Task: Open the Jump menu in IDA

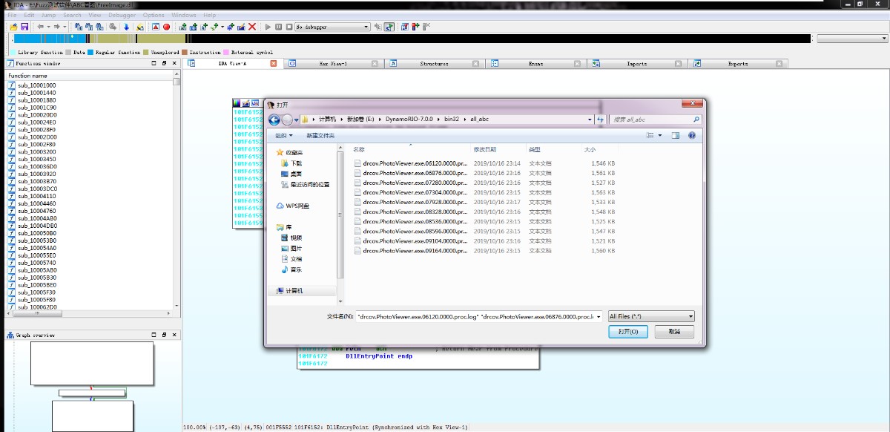Action: tap(48, 15)
